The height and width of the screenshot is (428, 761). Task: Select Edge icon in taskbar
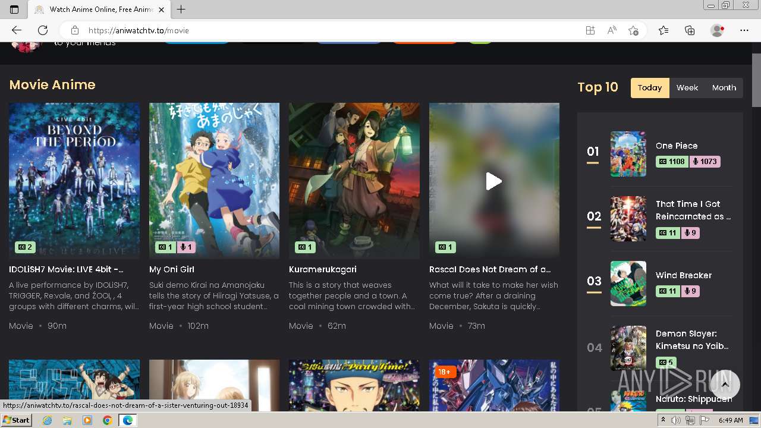click(127, 420)
